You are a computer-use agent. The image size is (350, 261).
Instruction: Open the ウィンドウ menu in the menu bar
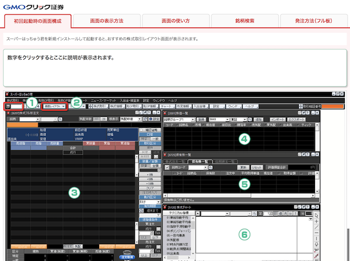(x=159, y=100)
